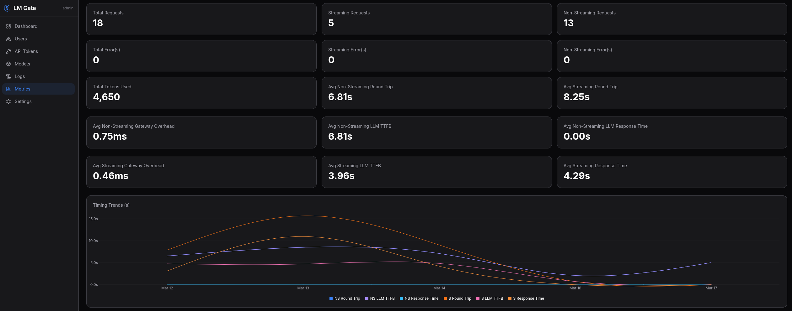
Task: Switch to the Logs section
Action: coord(19,76)
